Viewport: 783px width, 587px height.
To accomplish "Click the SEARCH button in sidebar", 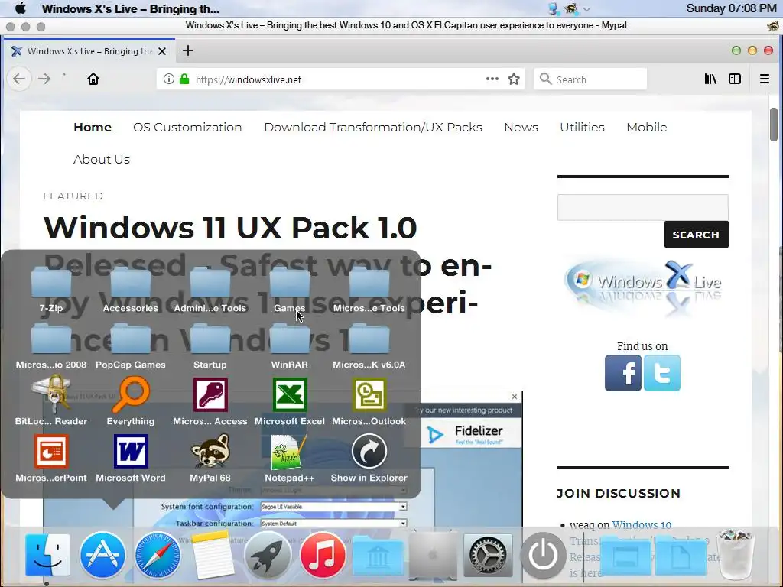I will click(696, 234).
